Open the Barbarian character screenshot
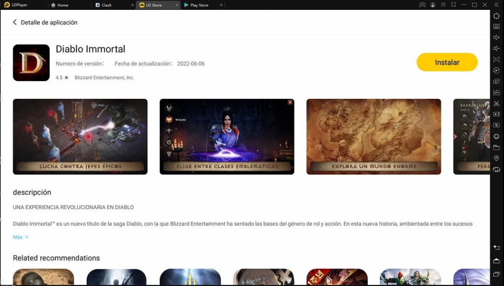 pos(472,136)
